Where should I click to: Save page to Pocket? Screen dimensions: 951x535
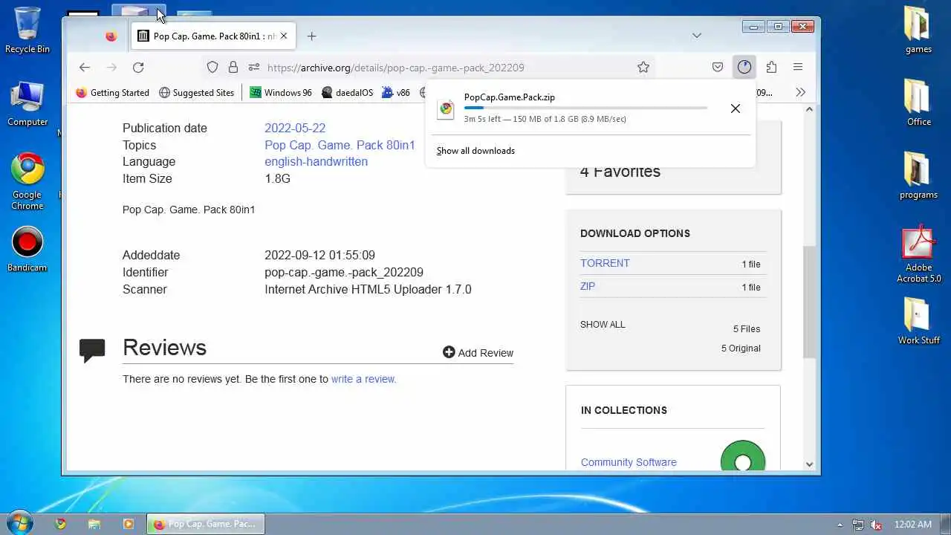point(718,68)
